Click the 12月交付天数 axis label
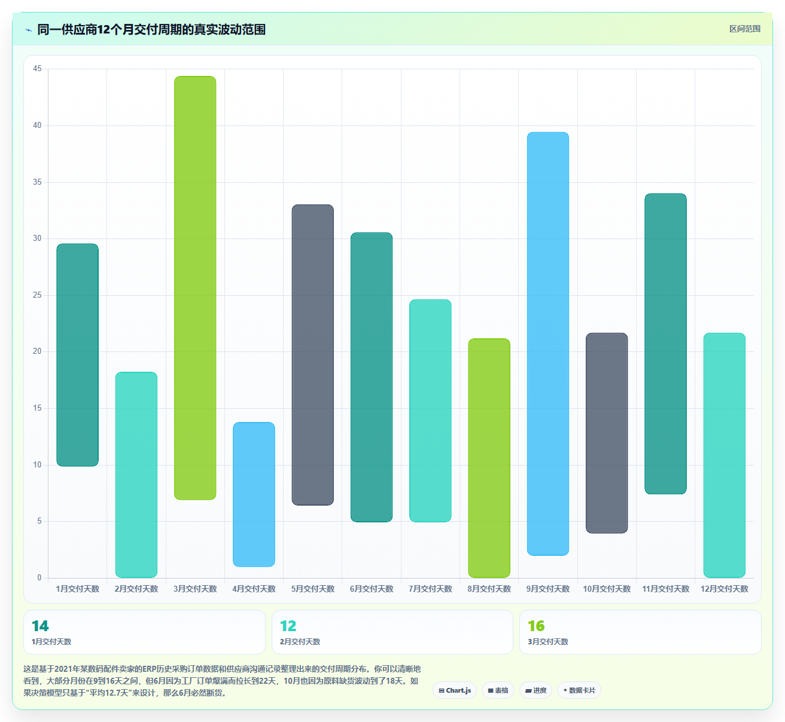Viewport: 785px width, 722px height. click(725, 589)
